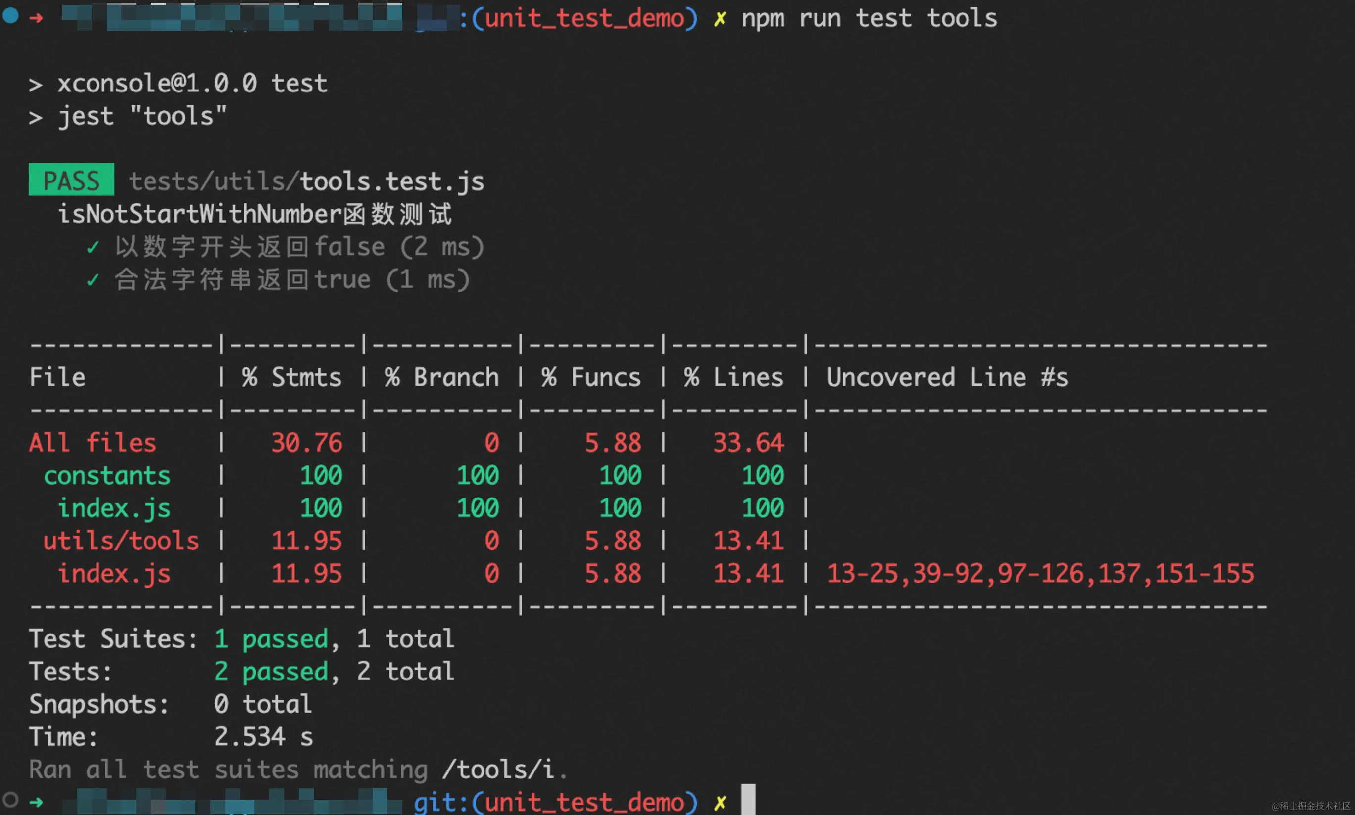Click the /tools/i regex pattern text
The width and height of the screenshot is (1355, 815).
coord(498,770)
